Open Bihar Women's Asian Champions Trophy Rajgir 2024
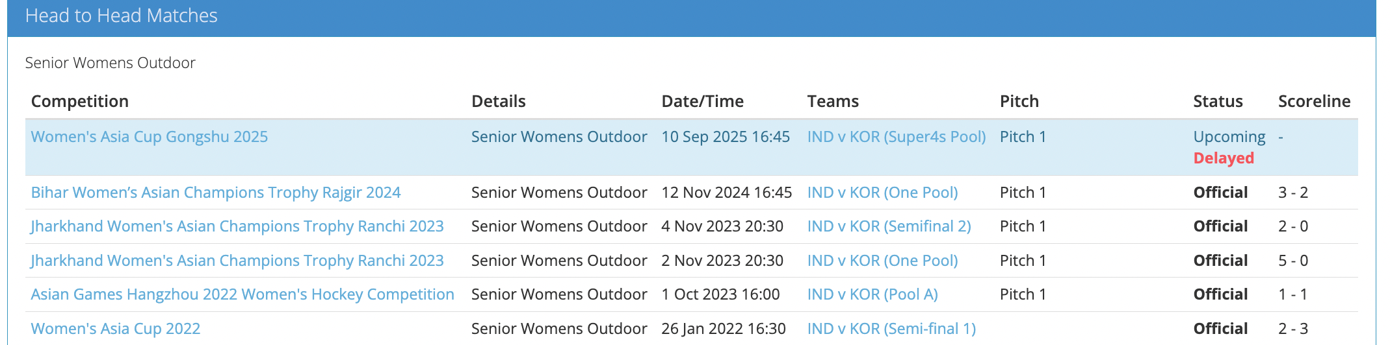This screenshot has width=1390, height=345. [215, 193]
